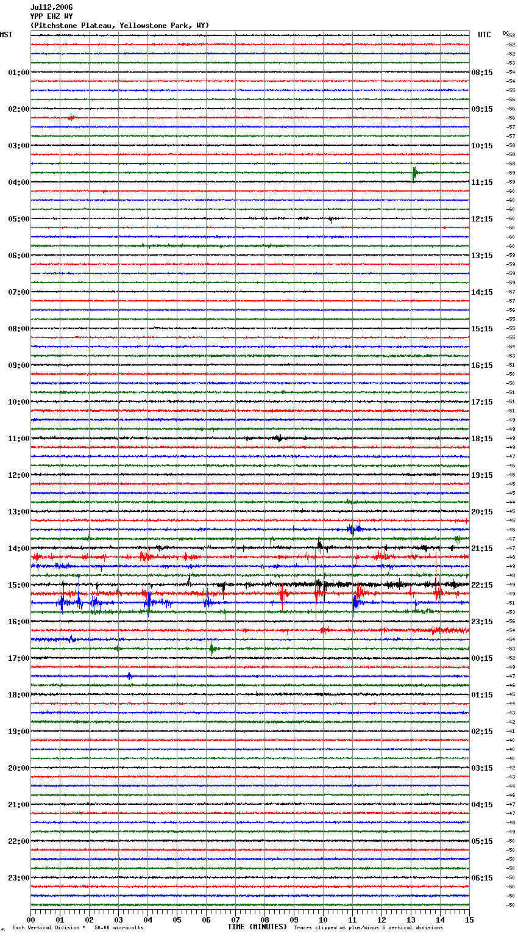The width and height of the screenshot is (518, 936).
Task: Click the 12:15 UTC time label
Action: [x=482, y=219]
